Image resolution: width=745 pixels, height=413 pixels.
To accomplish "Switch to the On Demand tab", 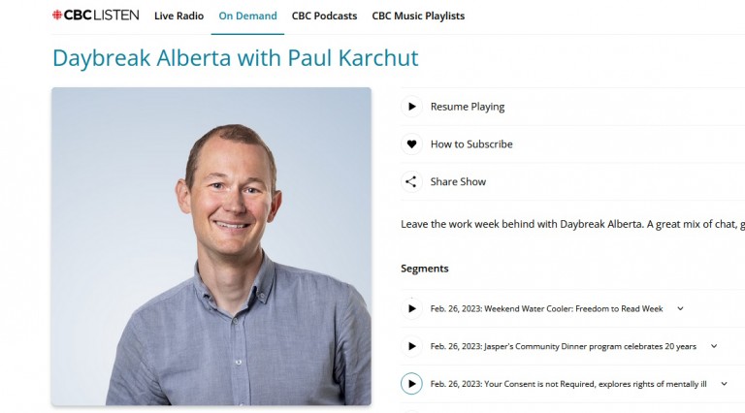I will (247, 16).
